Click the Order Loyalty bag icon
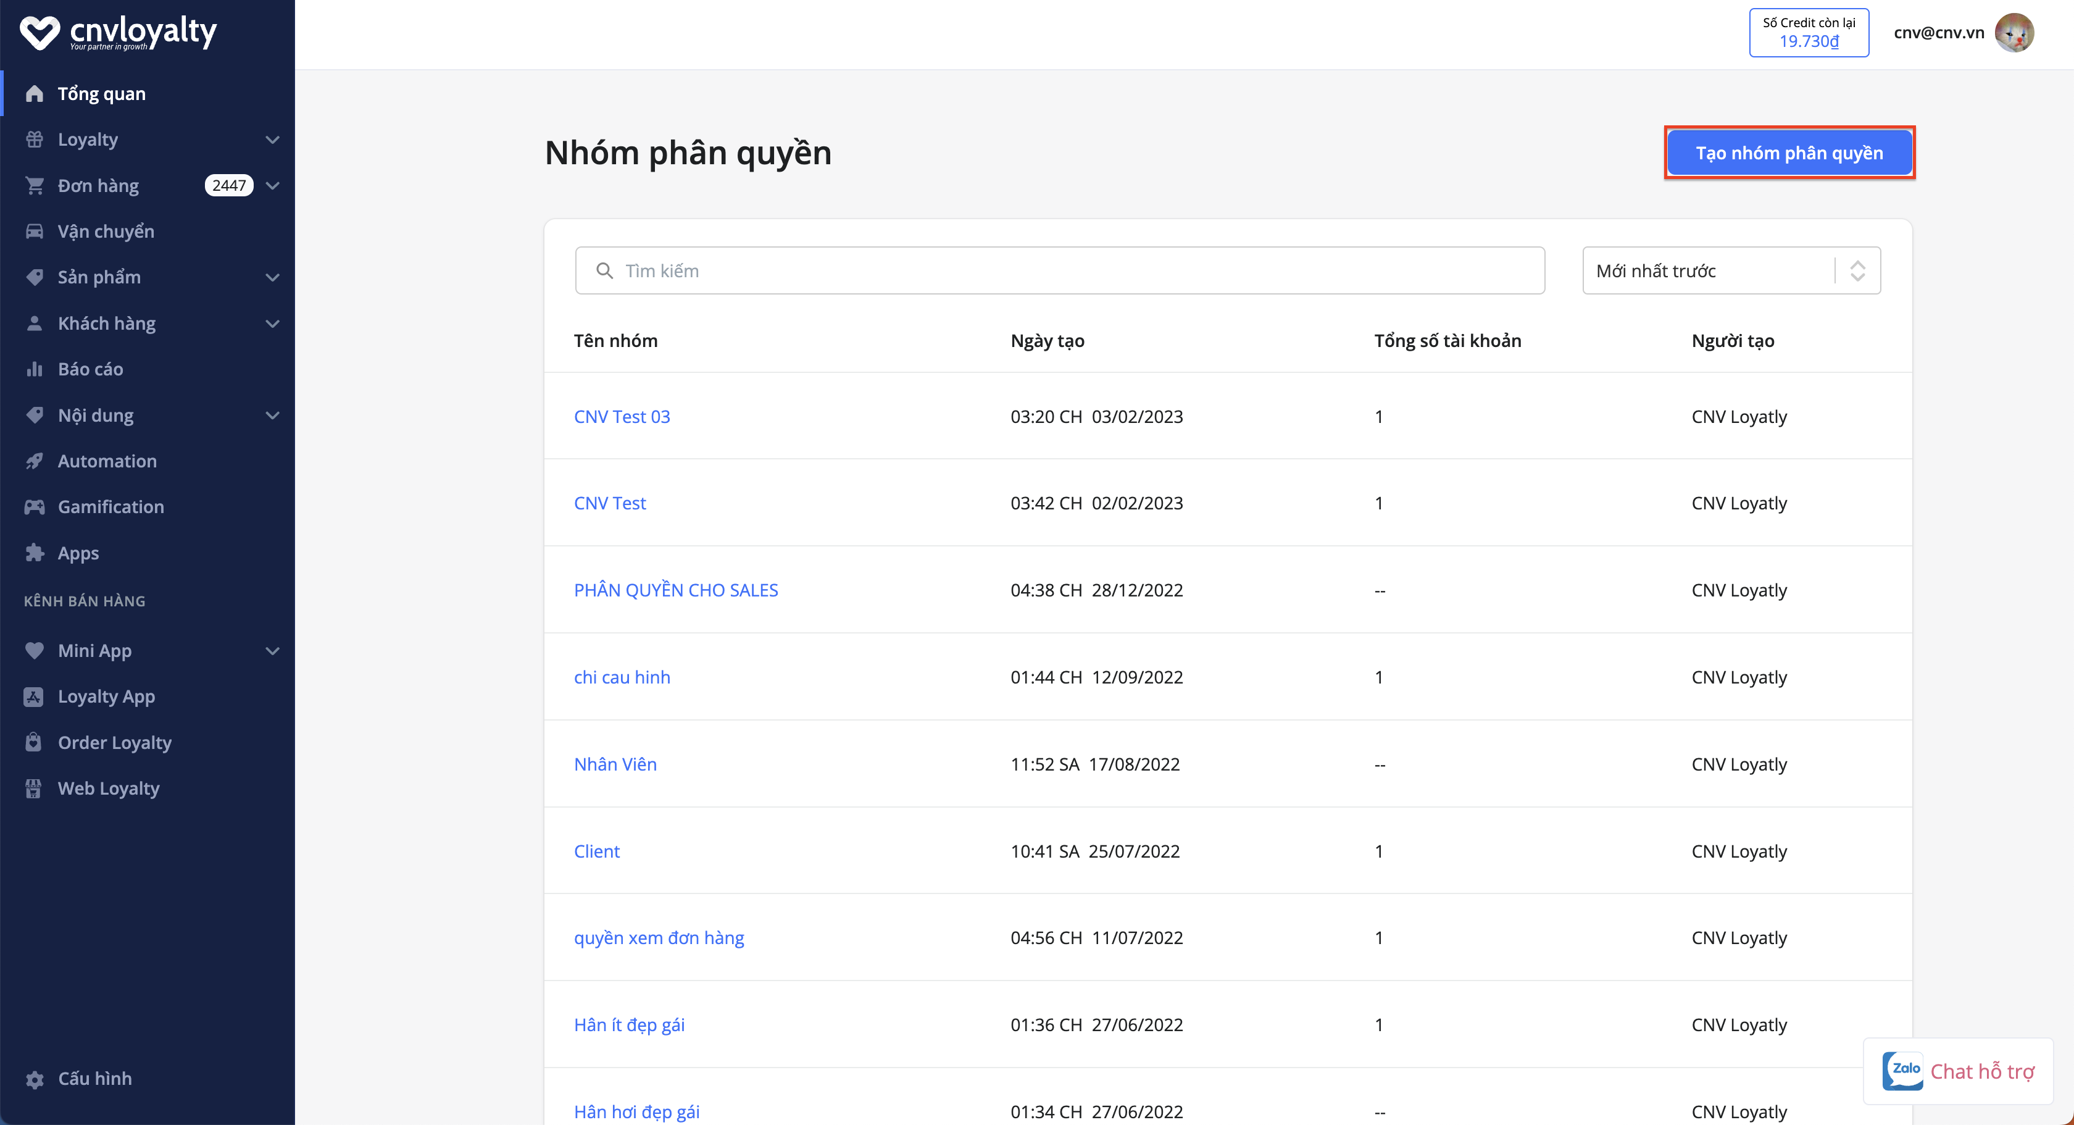 tap(34, 742)
